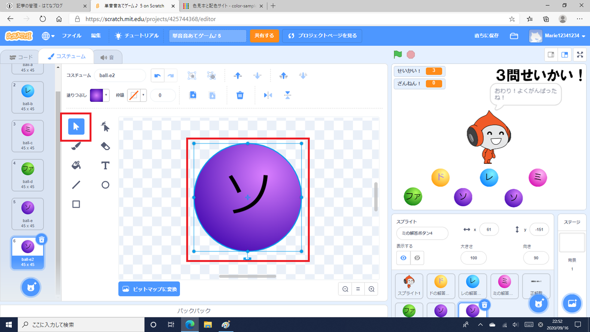Open the 編集 menu
This screenshot has width=590, height=332.
point(96,36)
